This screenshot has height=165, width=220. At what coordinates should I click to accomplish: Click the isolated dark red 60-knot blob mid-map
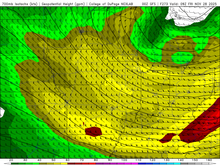click(93, 131)
